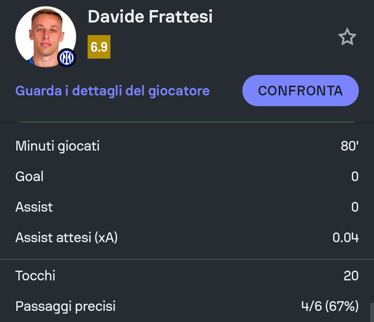Select the Passaggi precisi label
Screen dimensions: 374x322
pos(65,306)
